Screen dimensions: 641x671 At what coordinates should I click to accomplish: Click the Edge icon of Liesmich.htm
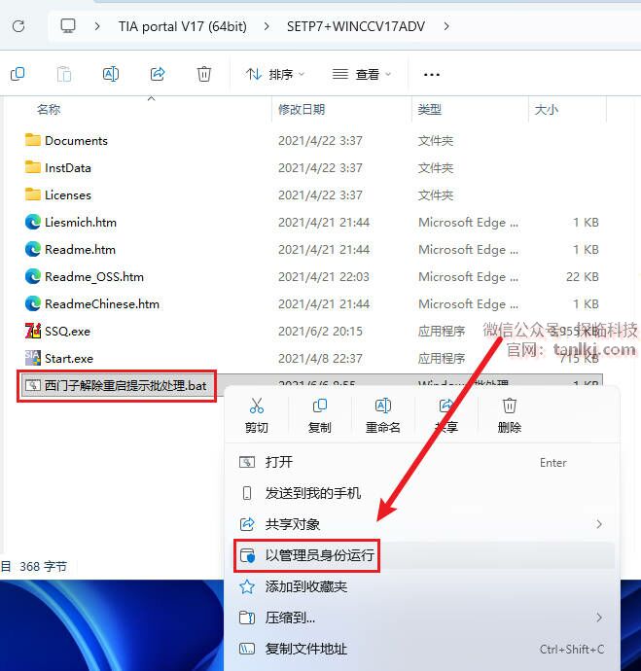pyautogui.click(x=33, y=222)
